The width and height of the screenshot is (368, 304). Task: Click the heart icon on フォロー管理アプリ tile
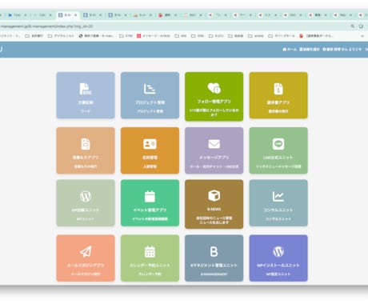tap(214, 87)
